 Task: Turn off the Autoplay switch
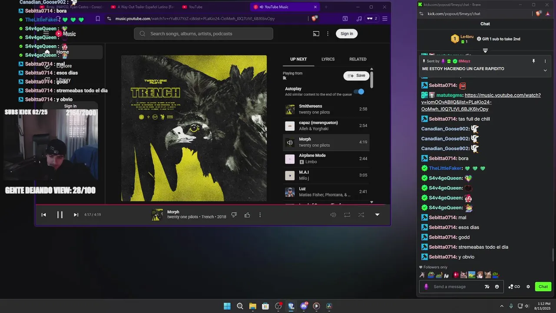[359, 92]
